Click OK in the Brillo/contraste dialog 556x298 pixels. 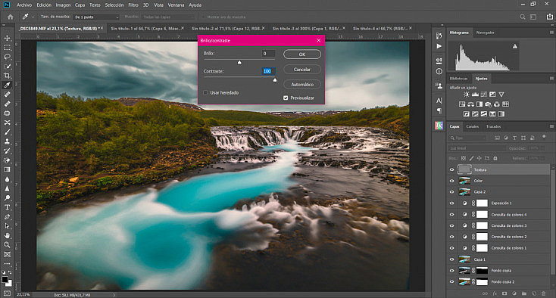coord(302,54)
